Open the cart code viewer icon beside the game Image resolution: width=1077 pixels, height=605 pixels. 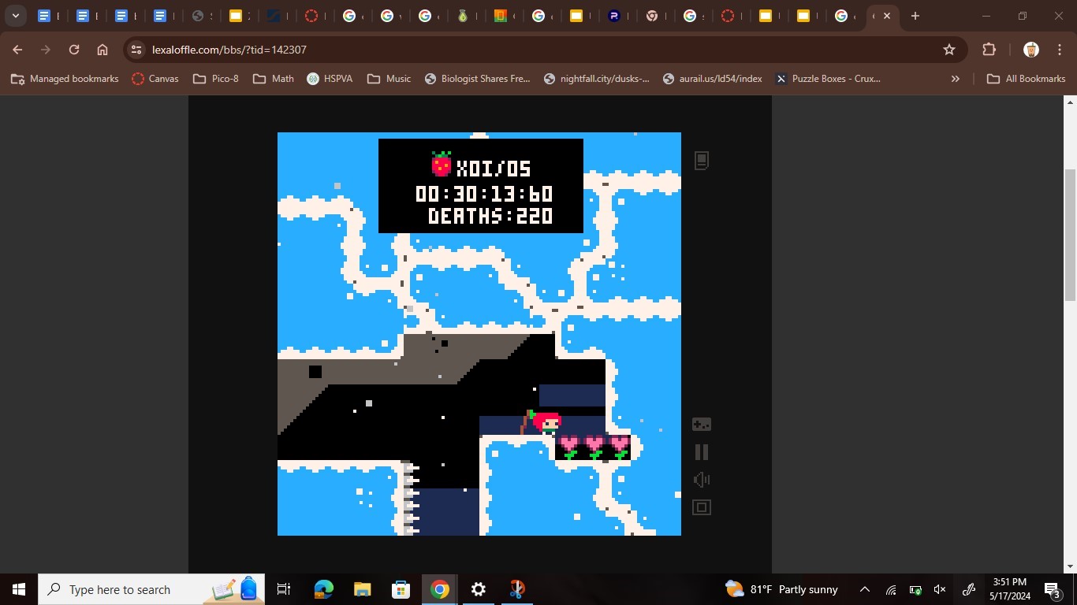click(702, 161)
